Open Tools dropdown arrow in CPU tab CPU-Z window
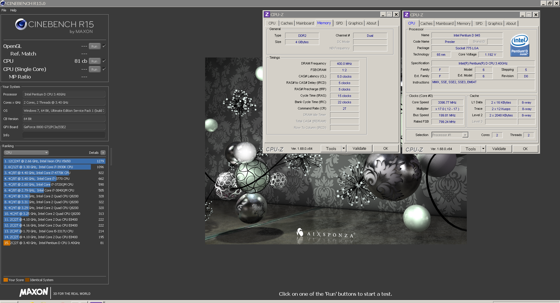The height and width of the screenshot is (303, 560). (x=483, y=149)
